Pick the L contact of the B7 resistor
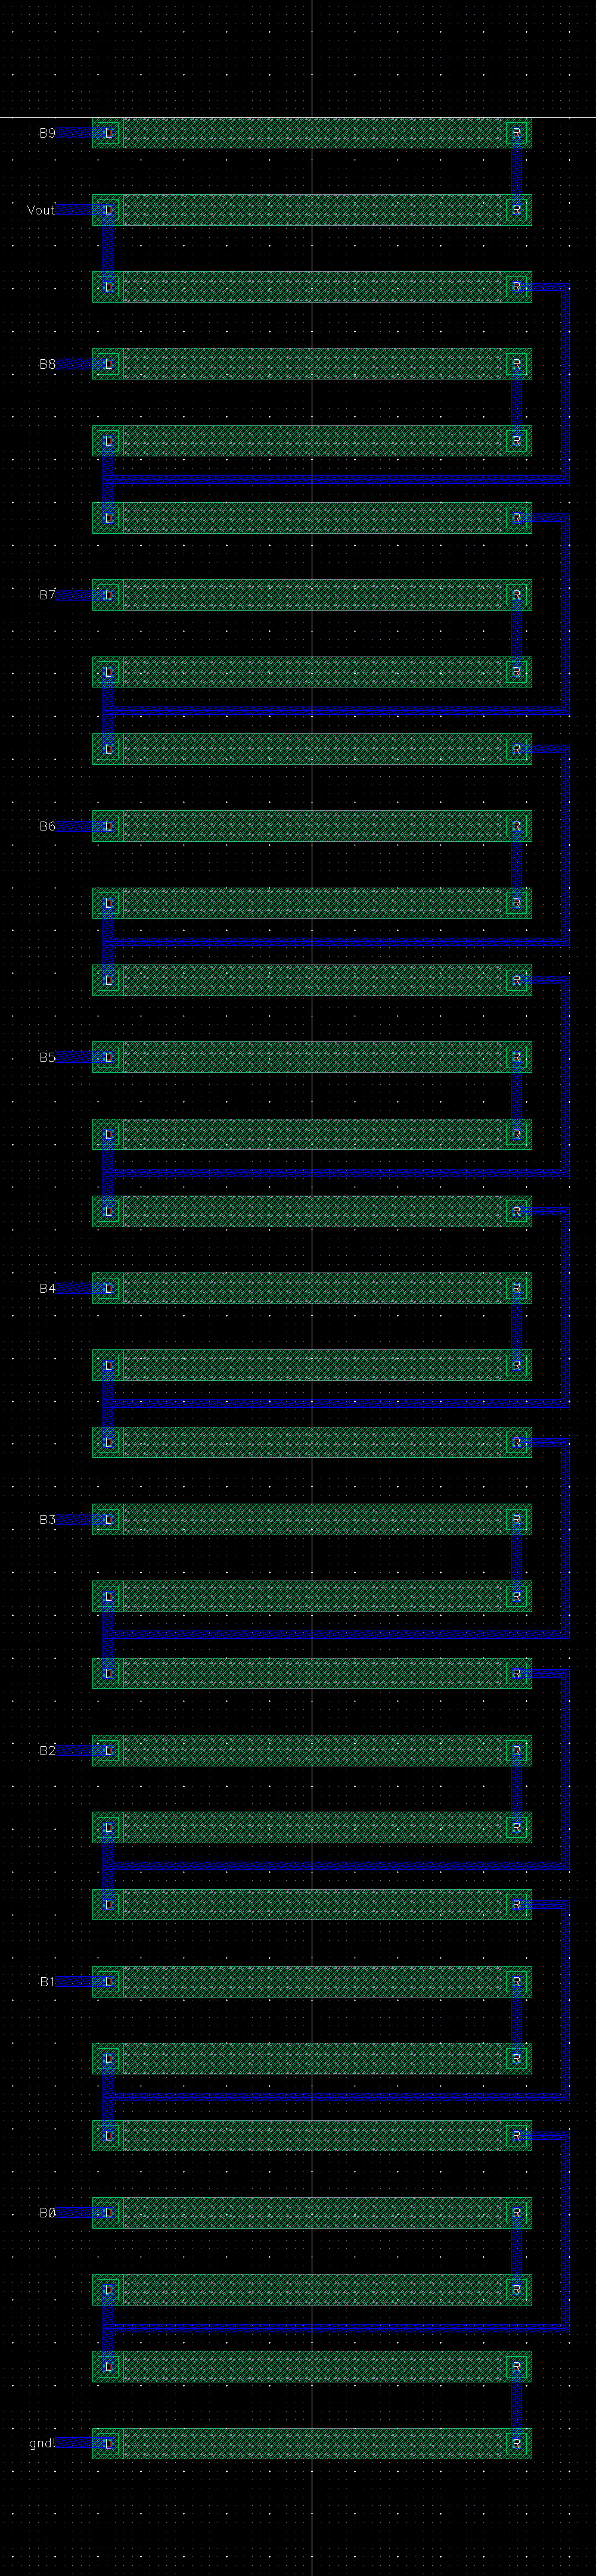Screen dimensions: 596x2576 [108, 595]
